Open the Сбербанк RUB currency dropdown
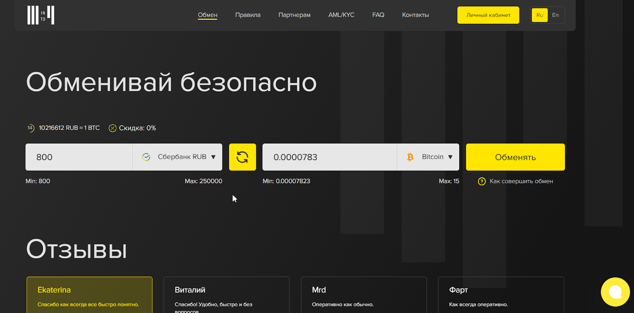 178,157
